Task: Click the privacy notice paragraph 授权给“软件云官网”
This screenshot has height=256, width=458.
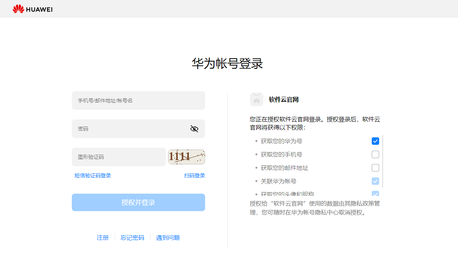Action: [315, 208]
